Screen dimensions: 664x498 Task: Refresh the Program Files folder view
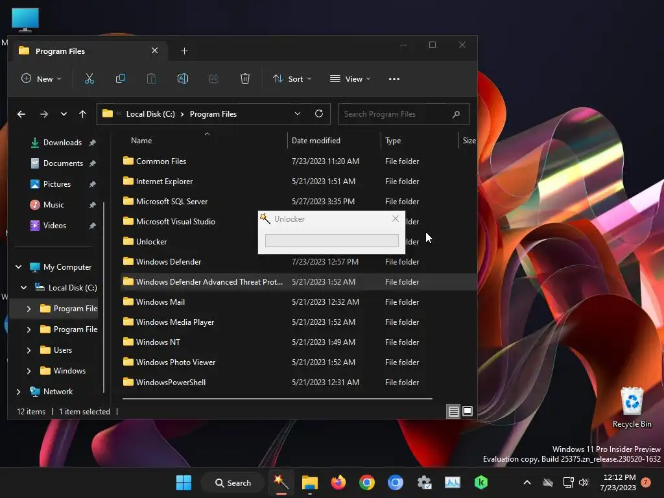point(319,113)
